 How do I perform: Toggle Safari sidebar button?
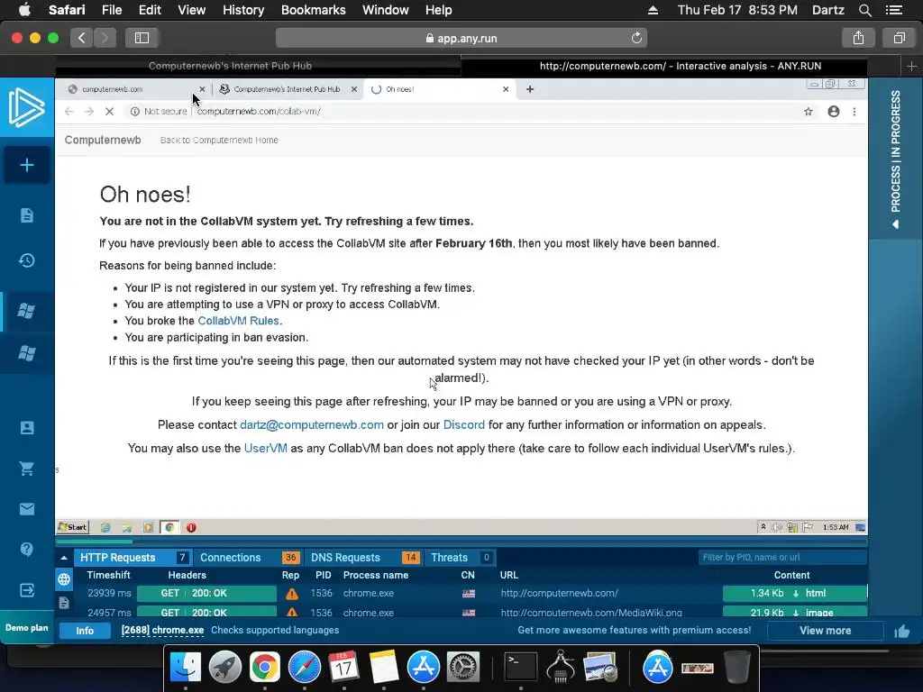click(142, 38)
